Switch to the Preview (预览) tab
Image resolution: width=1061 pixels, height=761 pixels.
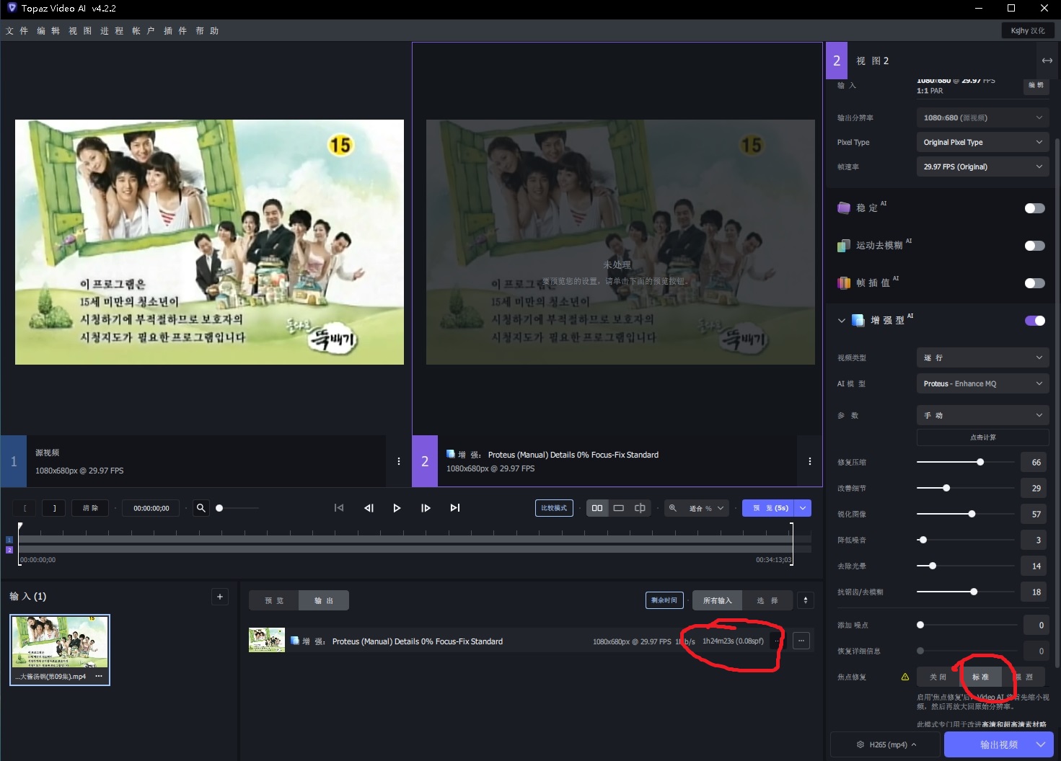tap(273, 600)
